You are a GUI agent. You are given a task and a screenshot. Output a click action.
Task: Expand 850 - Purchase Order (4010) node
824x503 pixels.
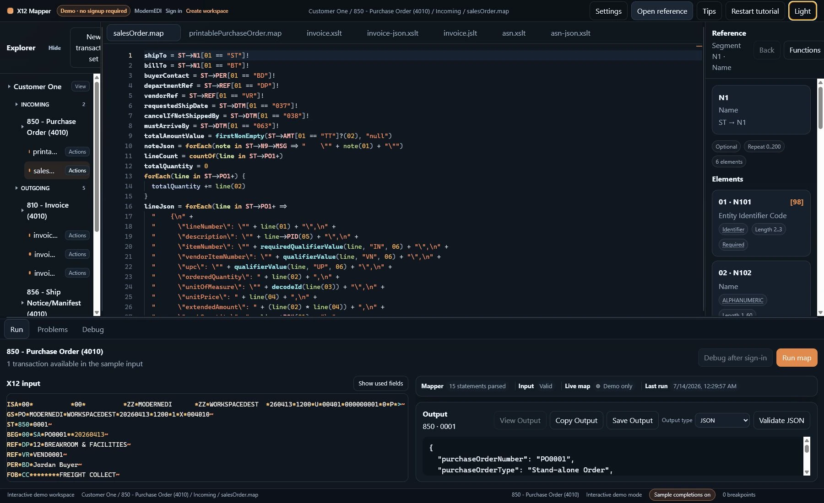[x=22, y=127]
